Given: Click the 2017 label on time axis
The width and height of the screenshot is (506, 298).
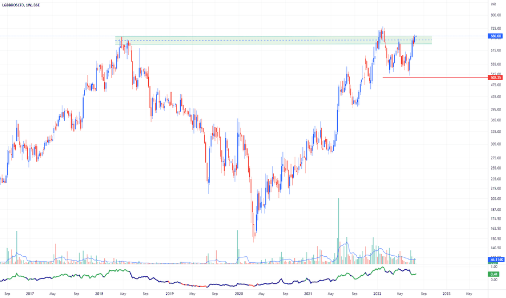Looking at the screenshot, I should click(x=30, y=294).
